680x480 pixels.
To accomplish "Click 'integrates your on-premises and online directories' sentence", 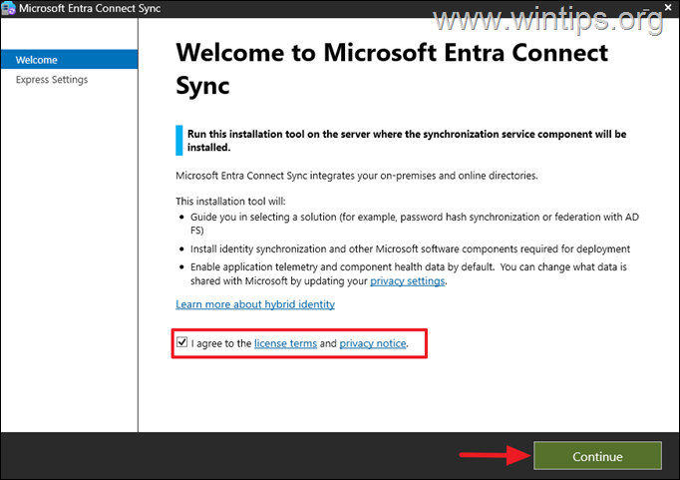I will click(x=357, y=176).
